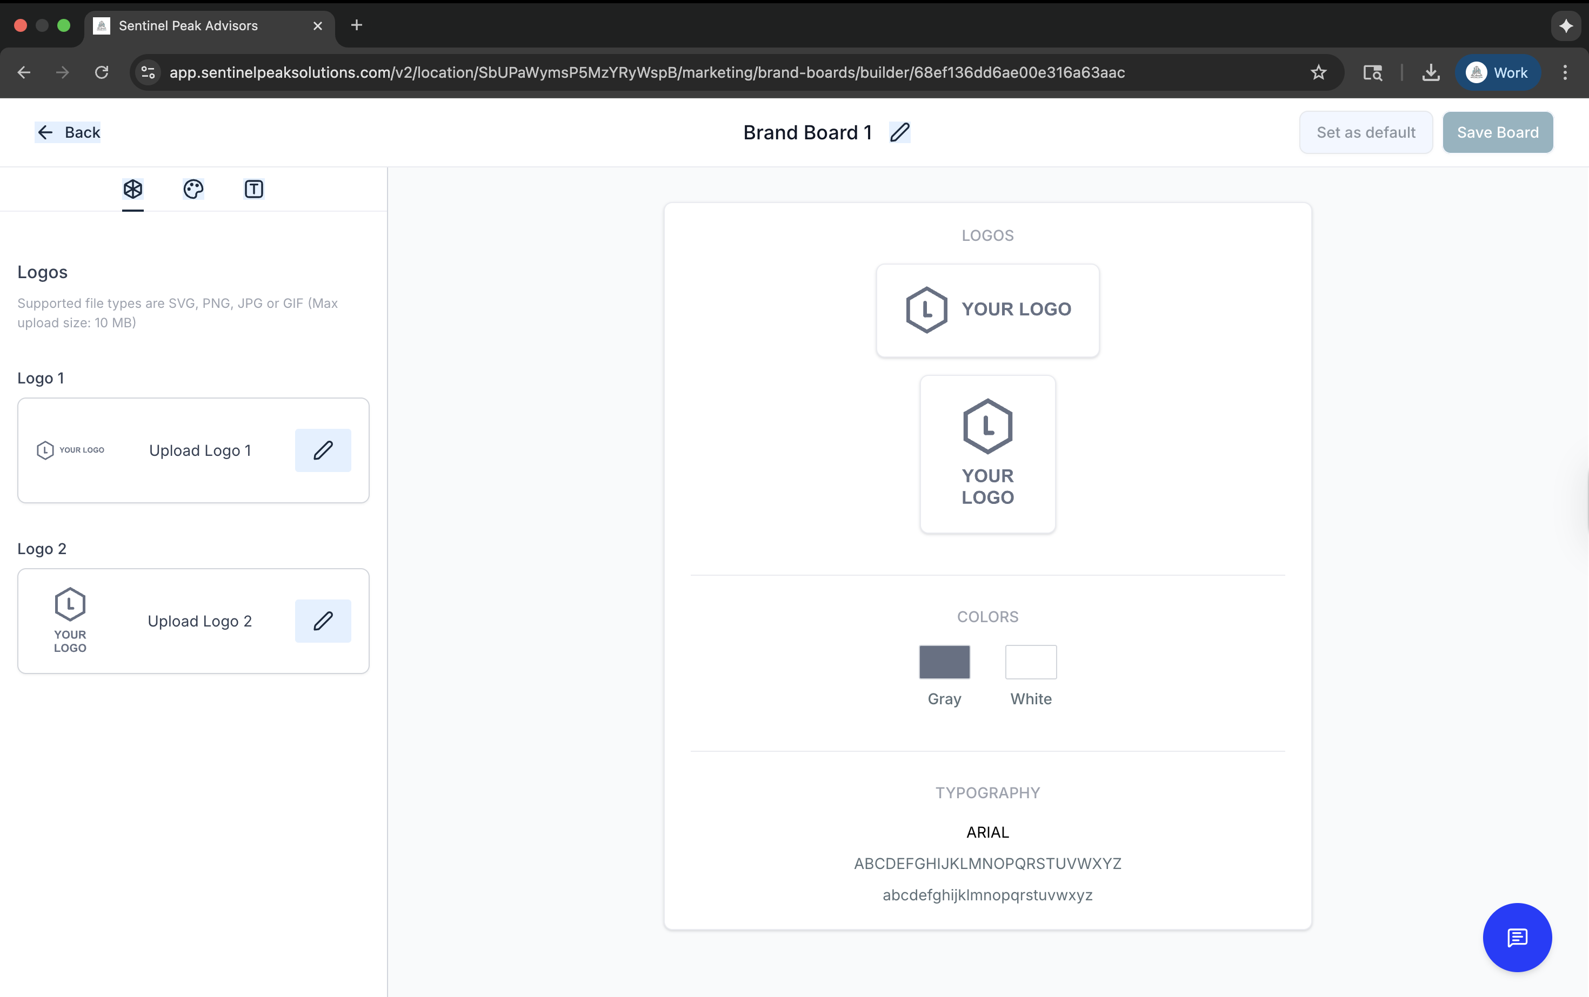Open the Work profile menu

(1498, 72)
